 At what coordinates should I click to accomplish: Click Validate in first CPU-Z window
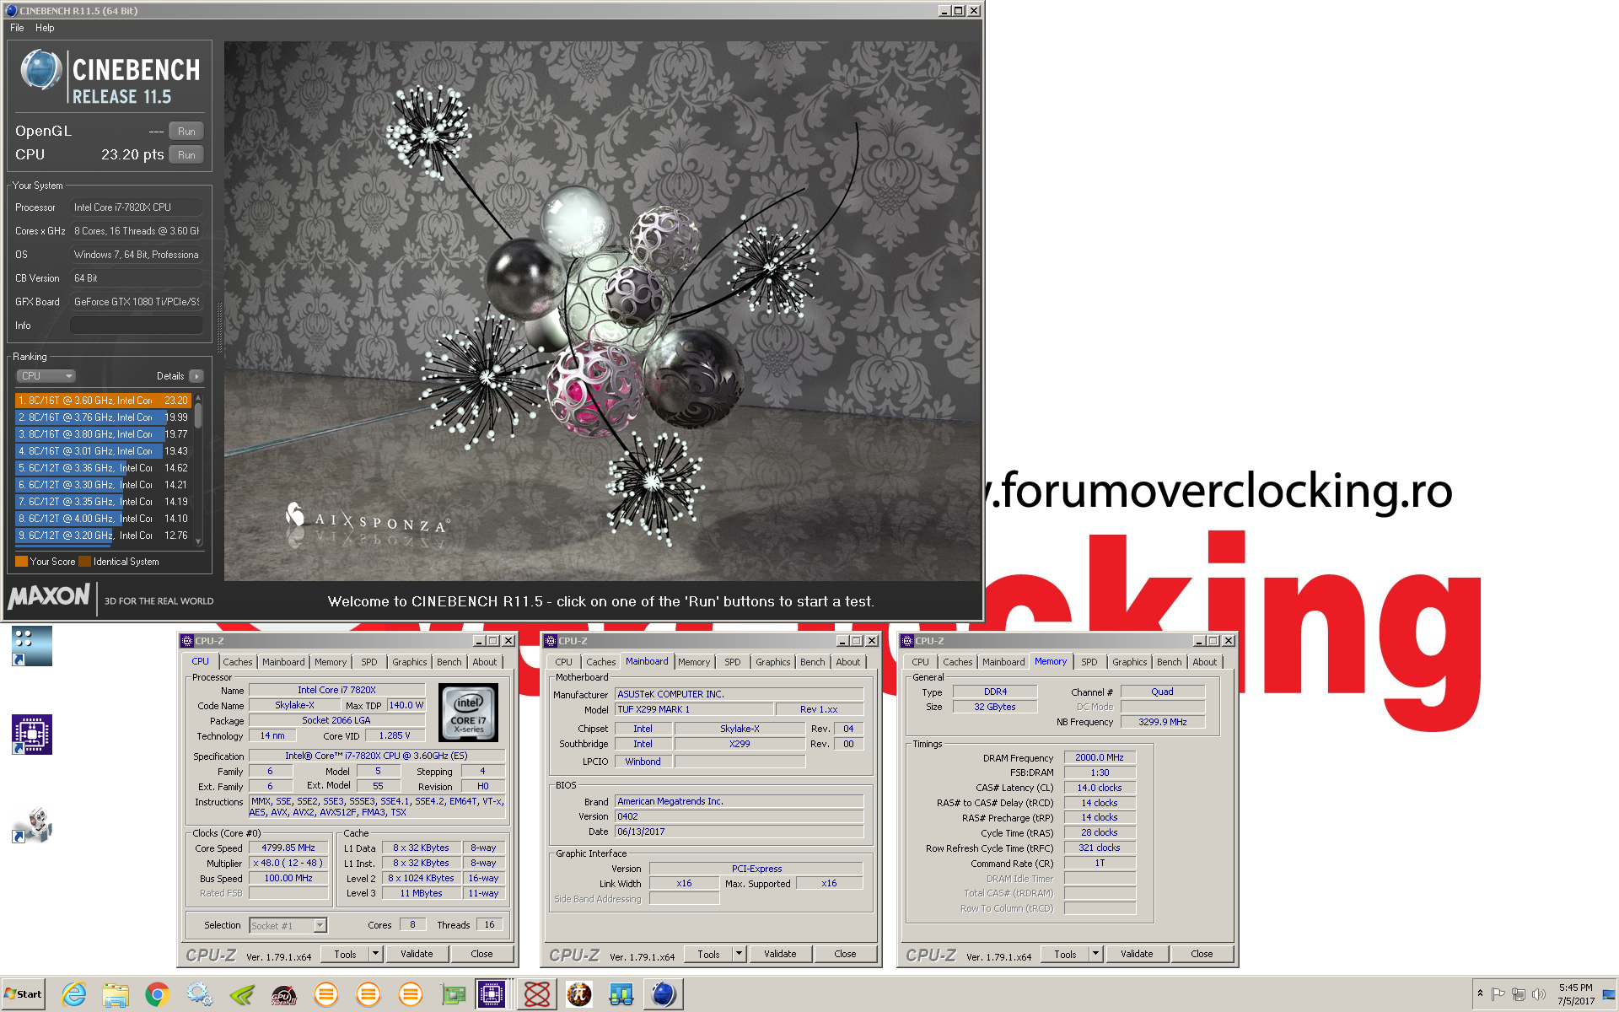pos(417,955)
